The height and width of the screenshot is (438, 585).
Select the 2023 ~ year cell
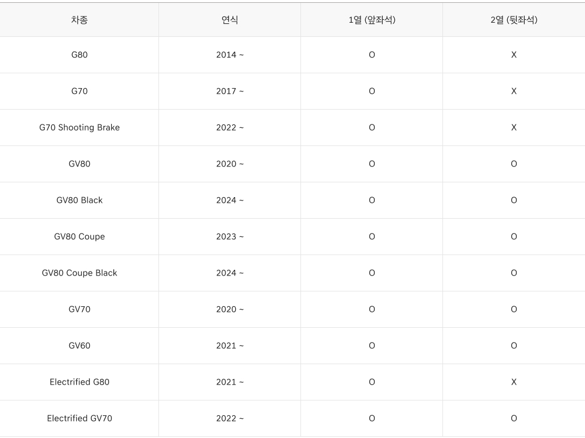pos(229,237)
